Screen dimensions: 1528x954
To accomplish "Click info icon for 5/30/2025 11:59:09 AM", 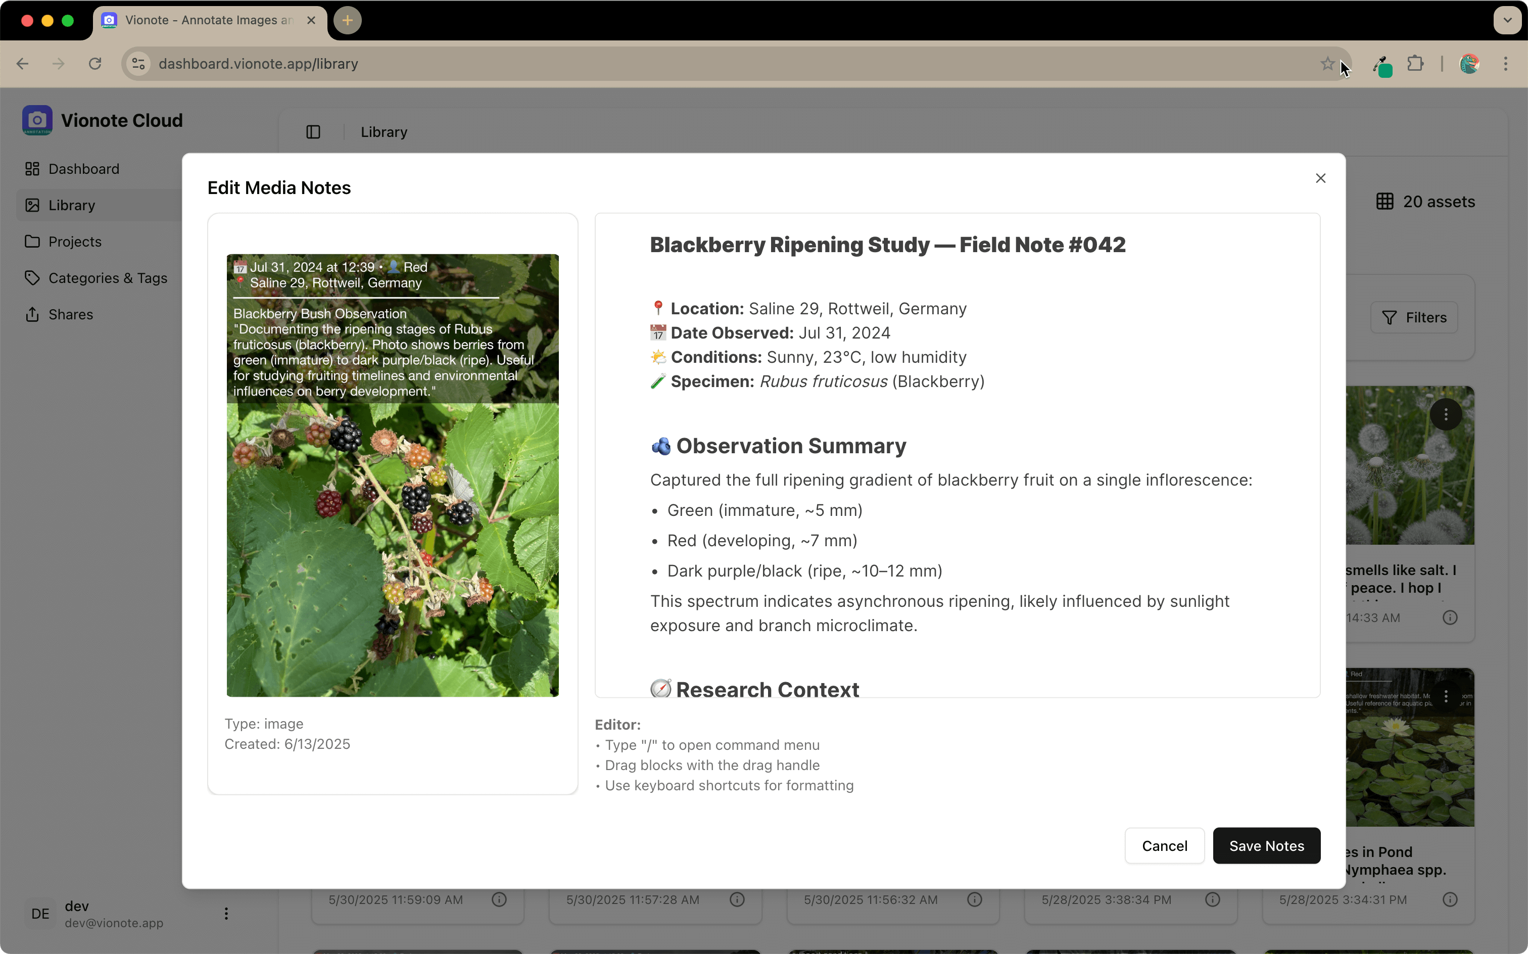I will (499, 899).
